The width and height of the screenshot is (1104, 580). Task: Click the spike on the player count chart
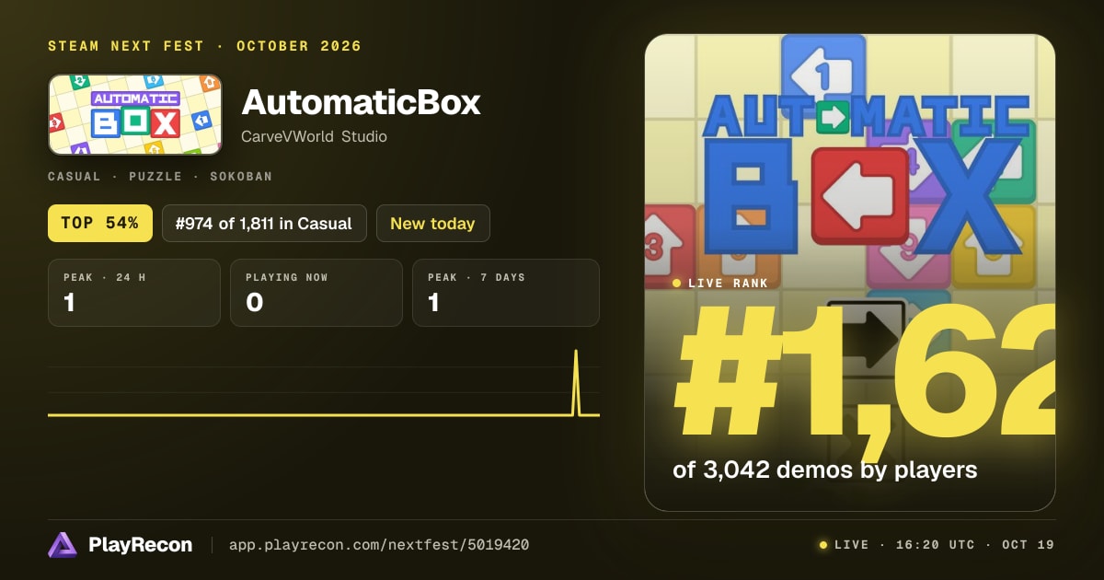[576, 382]
